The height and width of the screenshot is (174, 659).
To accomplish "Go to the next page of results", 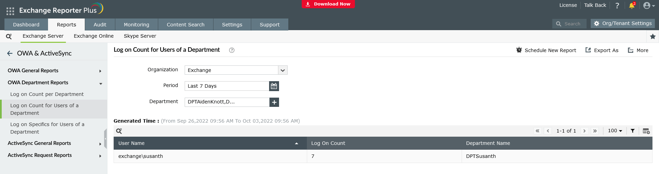I will pyautogui.click(x=585, y=131).
